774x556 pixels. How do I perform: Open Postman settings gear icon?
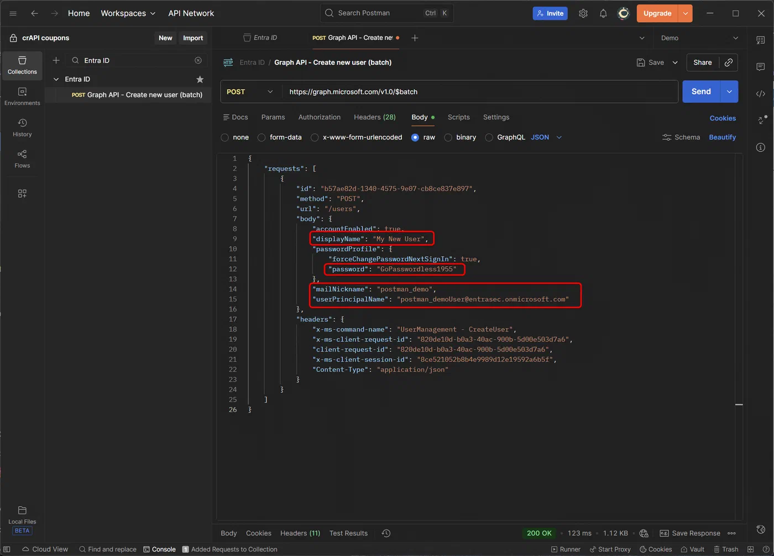[583, 13]
